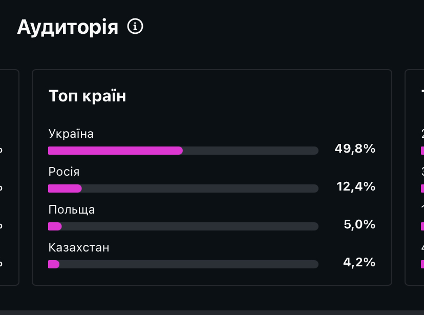Click the Польща progress bar

[183, 226]
